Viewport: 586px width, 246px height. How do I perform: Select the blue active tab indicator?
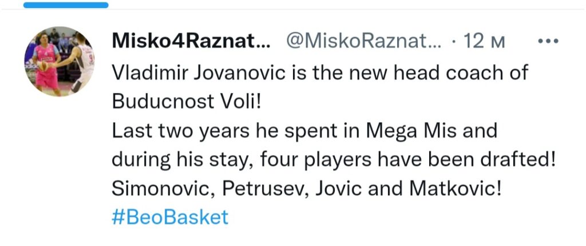click(66, 5)
